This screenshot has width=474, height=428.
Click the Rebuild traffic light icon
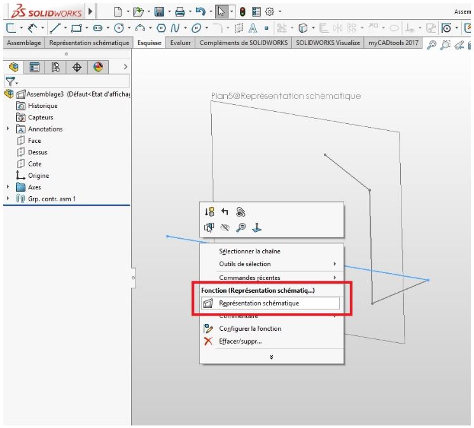click(242, 12)
